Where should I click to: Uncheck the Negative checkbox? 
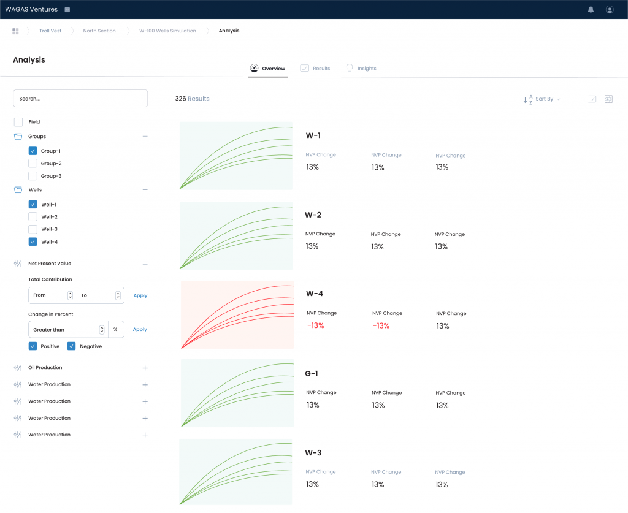pos(72,346)
